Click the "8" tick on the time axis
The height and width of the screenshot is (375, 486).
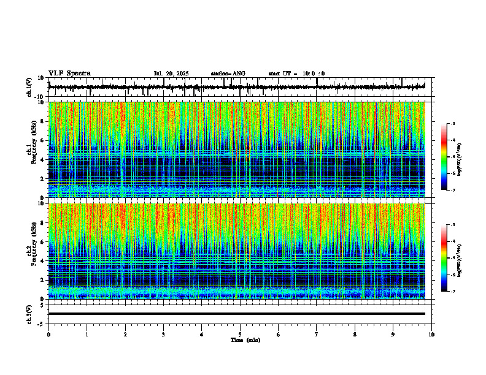click(355, 335)
